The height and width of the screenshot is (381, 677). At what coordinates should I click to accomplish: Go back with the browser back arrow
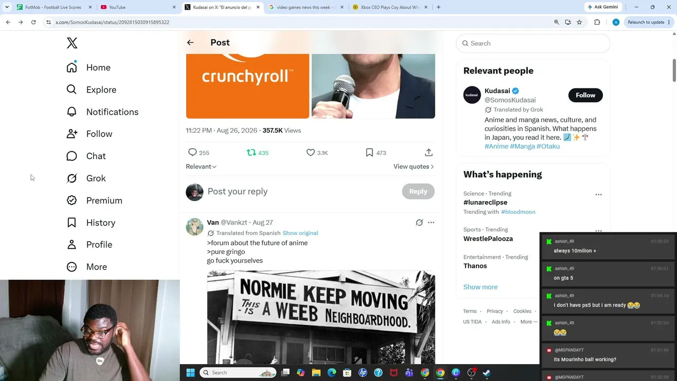coord(8,22)
